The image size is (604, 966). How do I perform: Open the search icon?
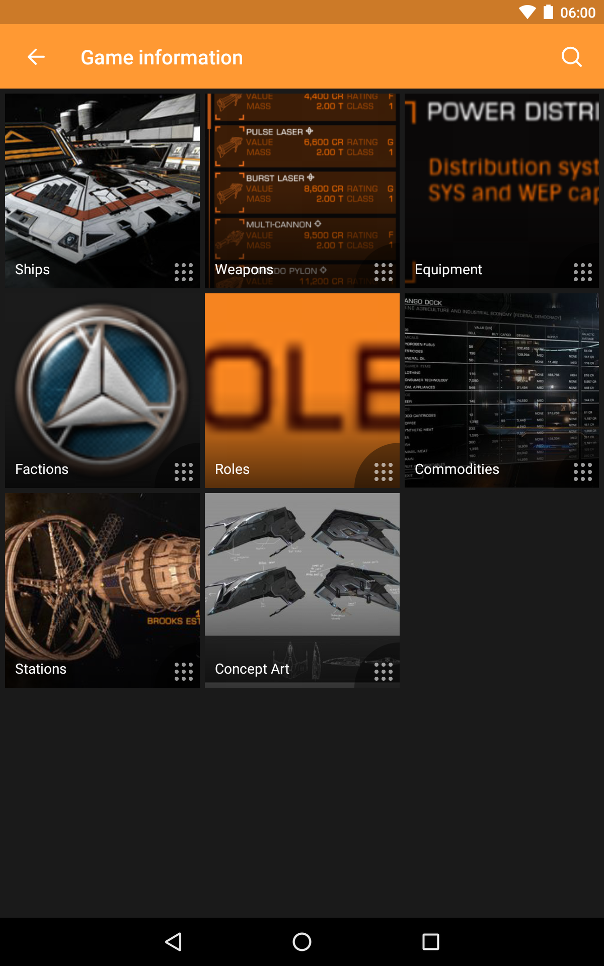(x=571, y=57)
